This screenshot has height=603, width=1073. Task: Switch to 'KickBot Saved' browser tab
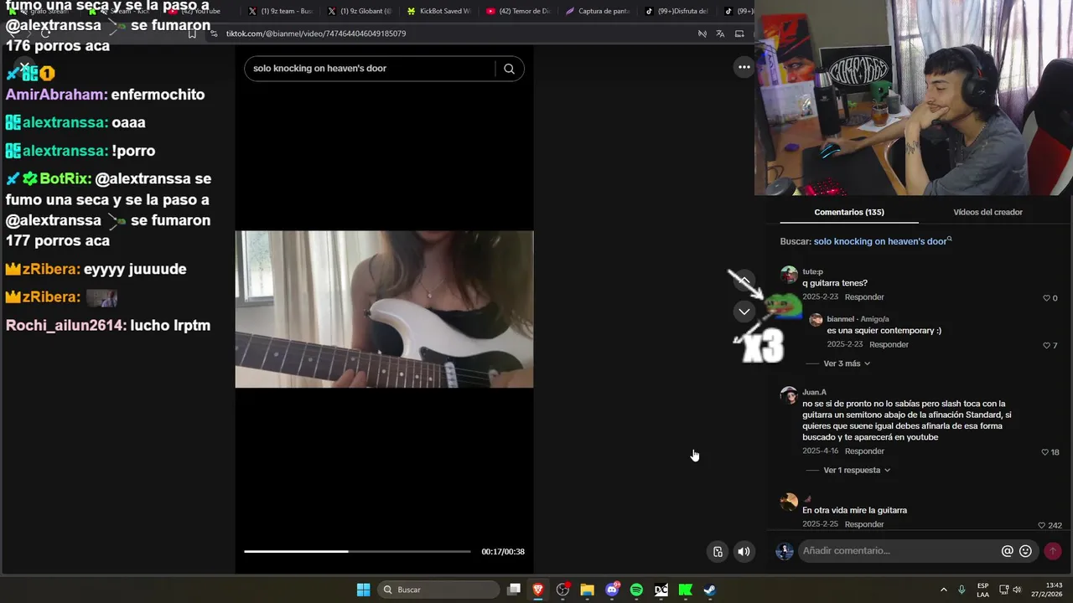click(440, 11)
